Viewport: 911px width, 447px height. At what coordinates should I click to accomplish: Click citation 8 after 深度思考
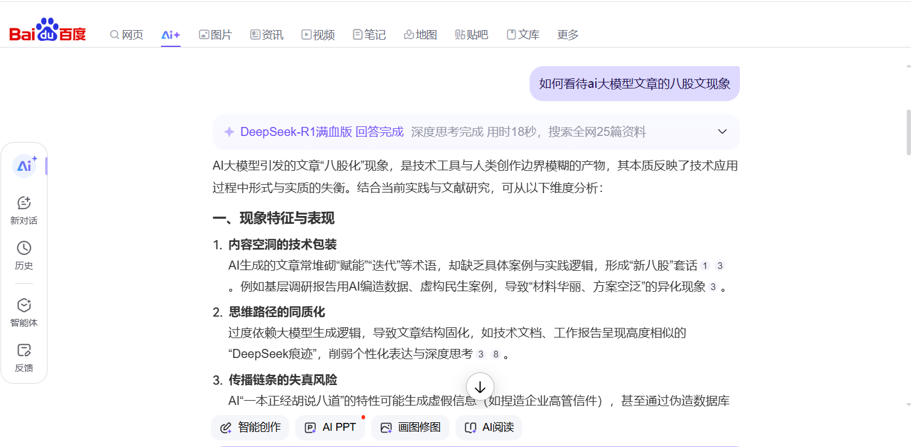point(496,354)
